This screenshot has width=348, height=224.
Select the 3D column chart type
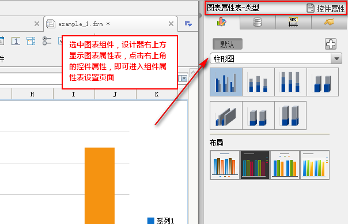(x=323, y=82)
